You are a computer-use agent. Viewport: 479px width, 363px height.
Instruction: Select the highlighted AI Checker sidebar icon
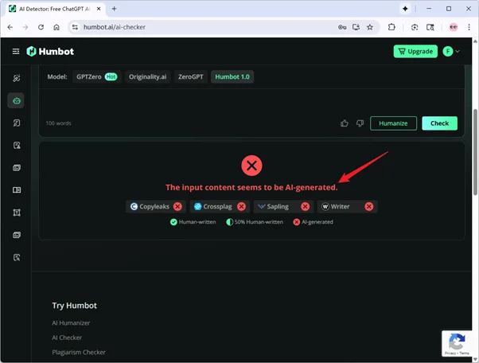16,101
